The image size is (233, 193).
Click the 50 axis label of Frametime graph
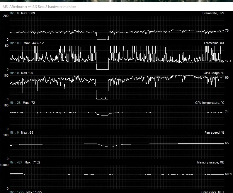point(7,46)
